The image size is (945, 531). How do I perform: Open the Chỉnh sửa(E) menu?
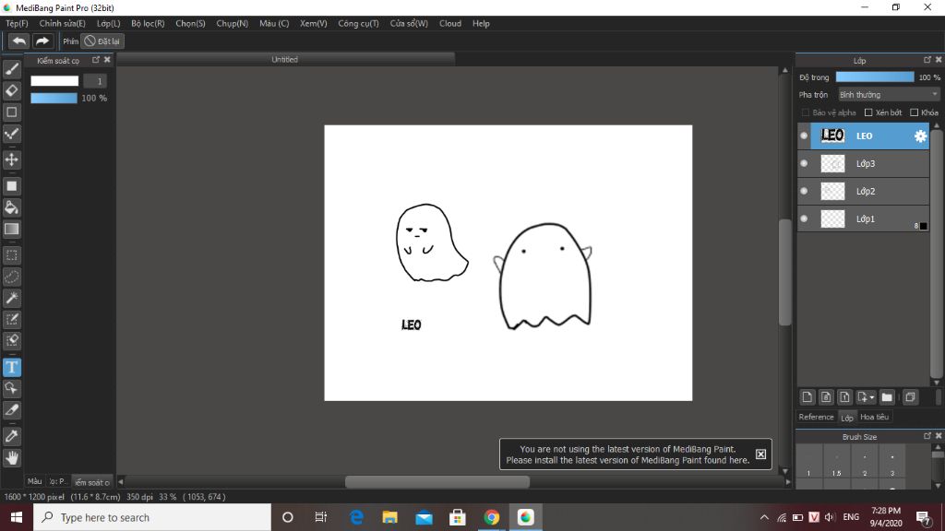[62, 23]
